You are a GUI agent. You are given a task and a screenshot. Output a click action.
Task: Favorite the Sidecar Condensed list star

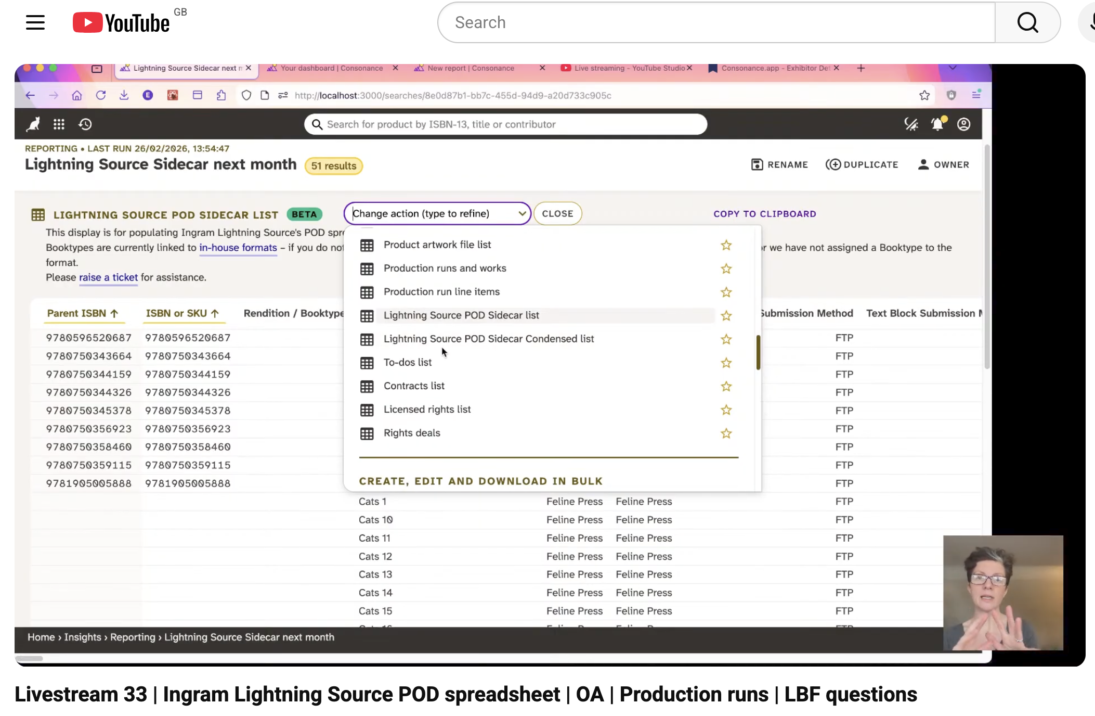726,339
